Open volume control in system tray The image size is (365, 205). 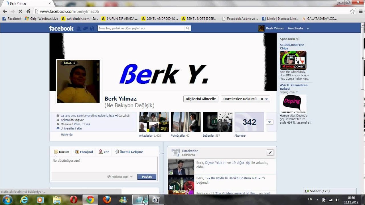(337, 200)
